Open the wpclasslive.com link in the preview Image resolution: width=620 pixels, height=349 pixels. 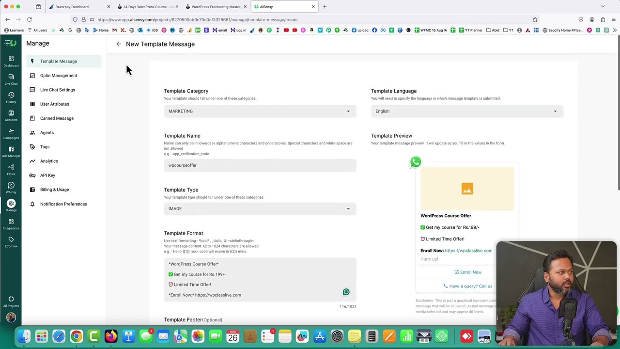468,251
